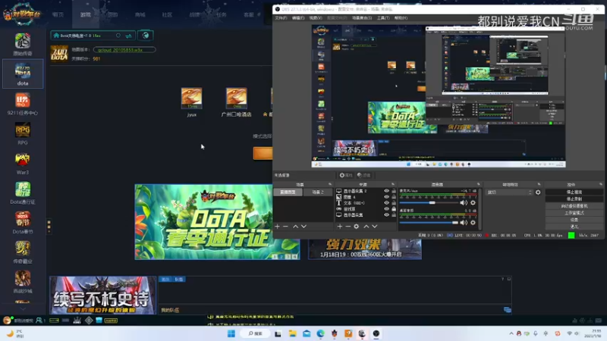Click the globe button beside room selector
The image size is (607, 341).
click(146, 36)
